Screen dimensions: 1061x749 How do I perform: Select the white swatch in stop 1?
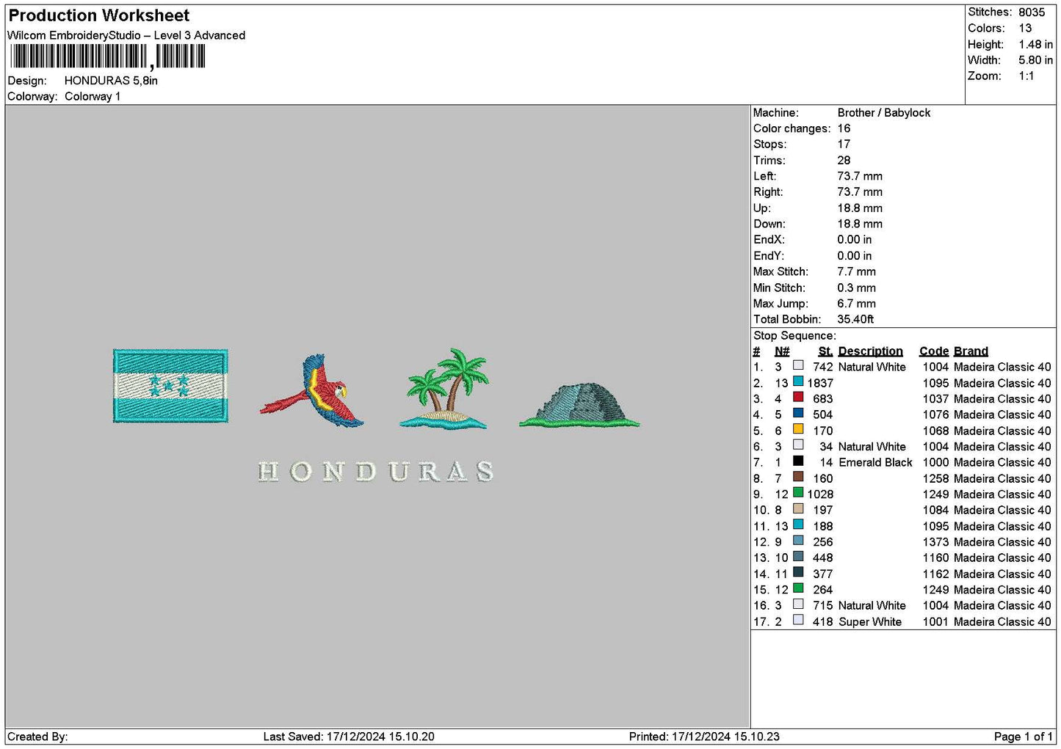point(798,365)
